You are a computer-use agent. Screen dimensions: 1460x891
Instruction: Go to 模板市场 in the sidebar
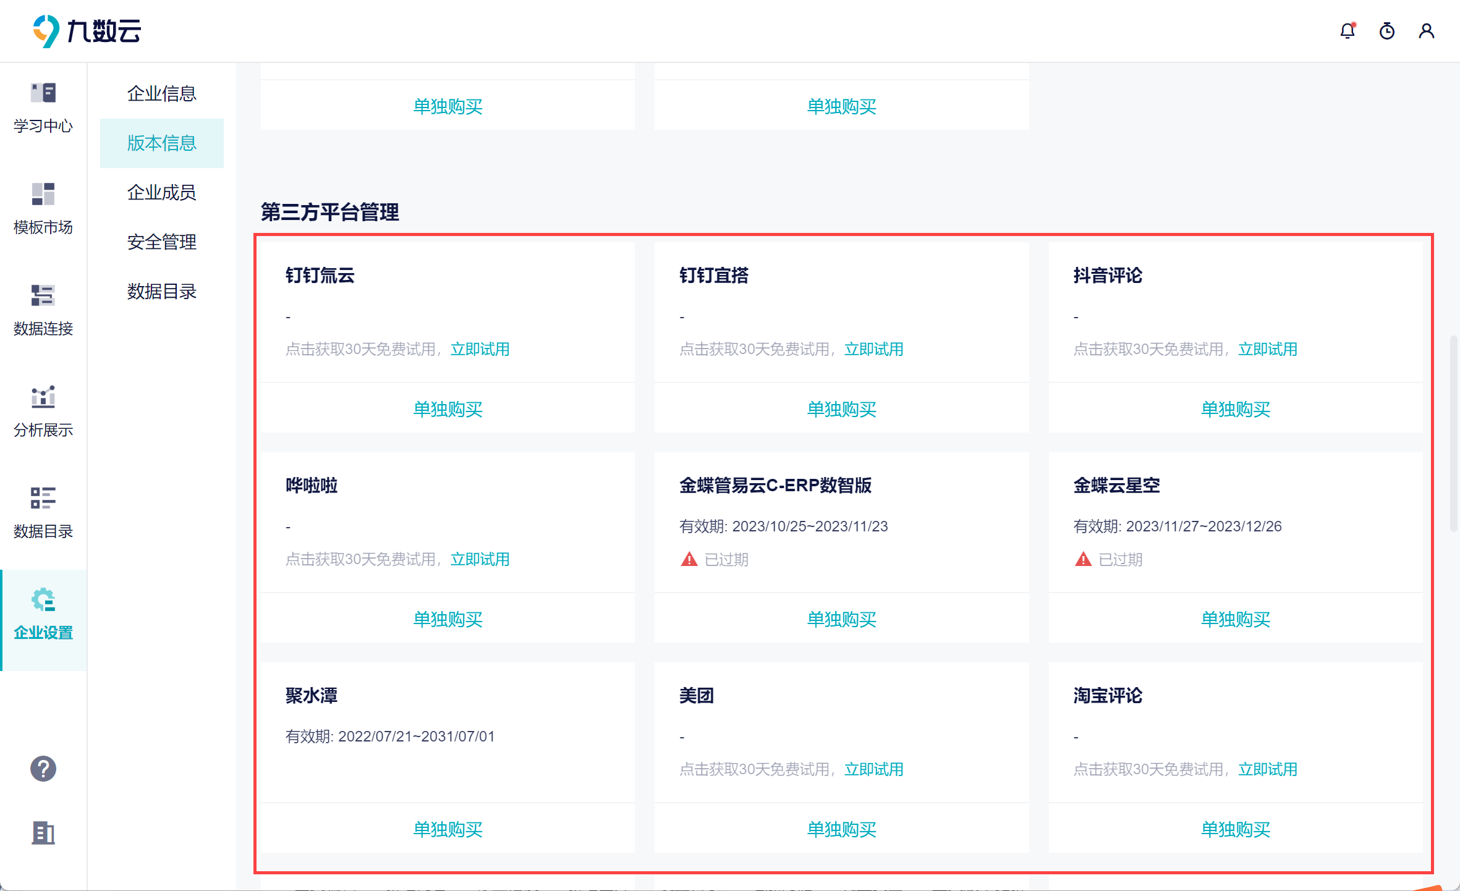(x=43, y=209)
